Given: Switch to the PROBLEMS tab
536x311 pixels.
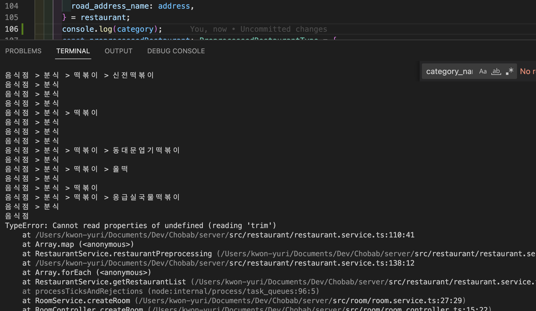Looking at the screenshot, I should coord(23,51).
